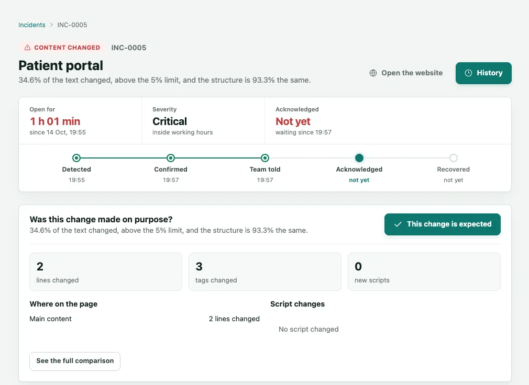Mark this change as expected

(442, 224)
